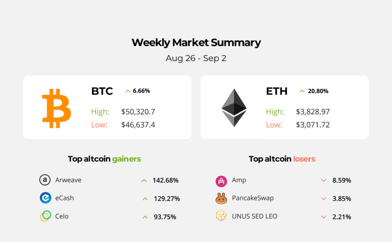Click the green up arrow beside BTC

pos(128,91)
